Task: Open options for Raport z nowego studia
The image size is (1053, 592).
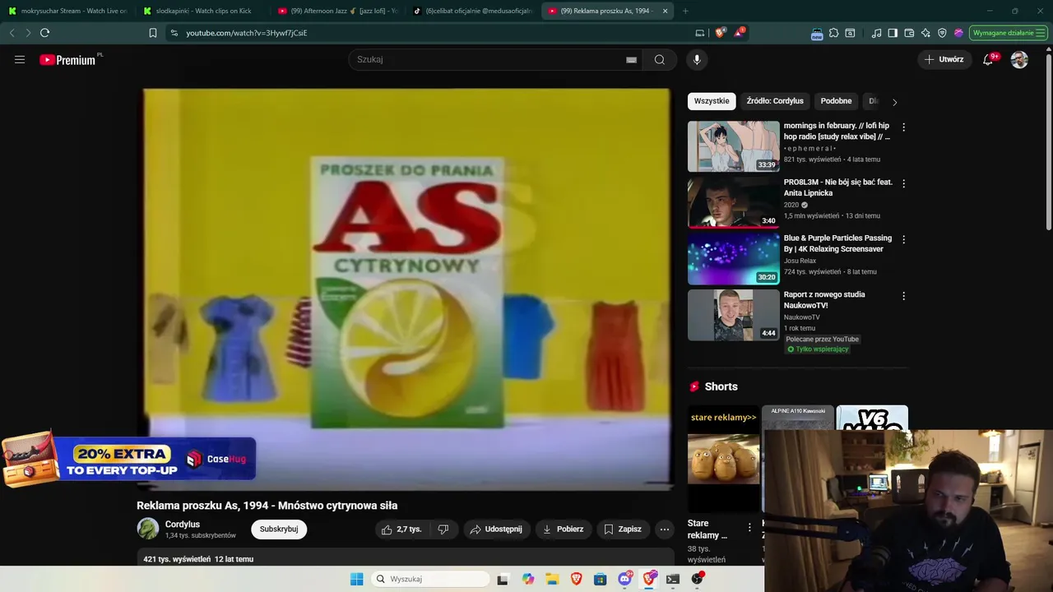Action: [903, 296]
